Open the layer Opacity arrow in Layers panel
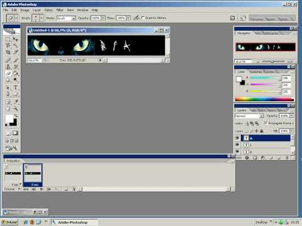This screenshot has height=226, width=302. click(x=291, y=116)
